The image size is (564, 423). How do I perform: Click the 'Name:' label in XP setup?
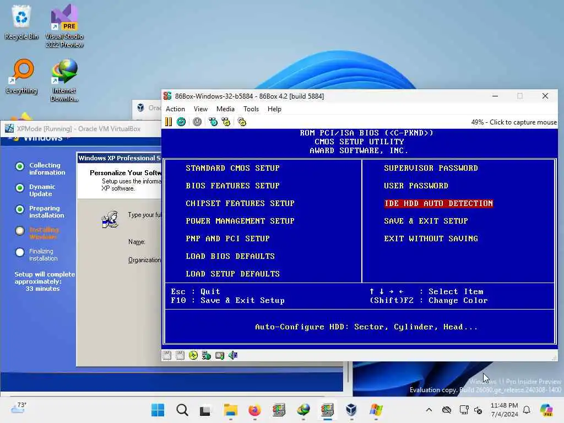(137, 242)
